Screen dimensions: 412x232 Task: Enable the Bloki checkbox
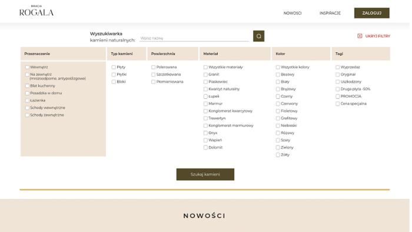point(114,82)
